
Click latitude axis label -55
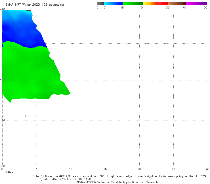click(3, 120)
